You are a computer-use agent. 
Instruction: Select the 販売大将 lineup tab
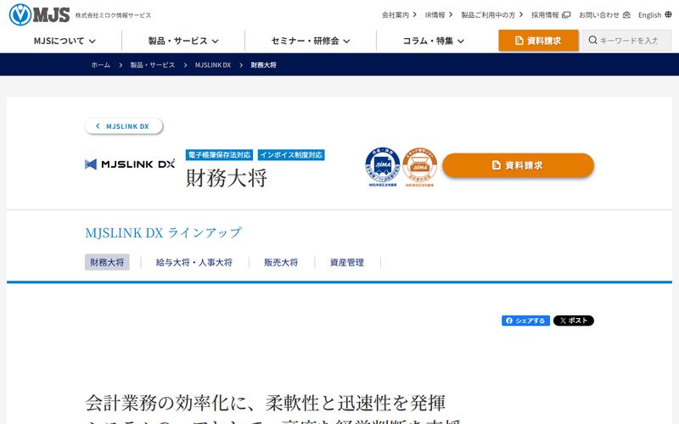pos(281,262)
